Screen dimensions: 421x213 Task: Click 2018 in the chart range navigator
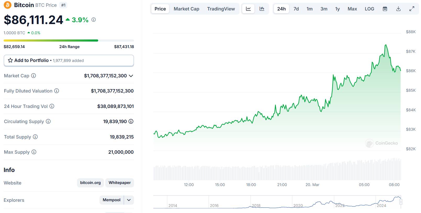(x=256, y=206)
